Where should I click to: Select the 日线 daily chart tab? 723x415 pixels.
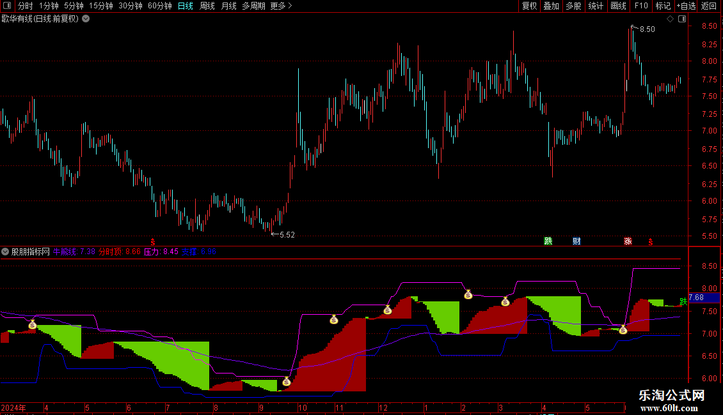click(186, 6)
